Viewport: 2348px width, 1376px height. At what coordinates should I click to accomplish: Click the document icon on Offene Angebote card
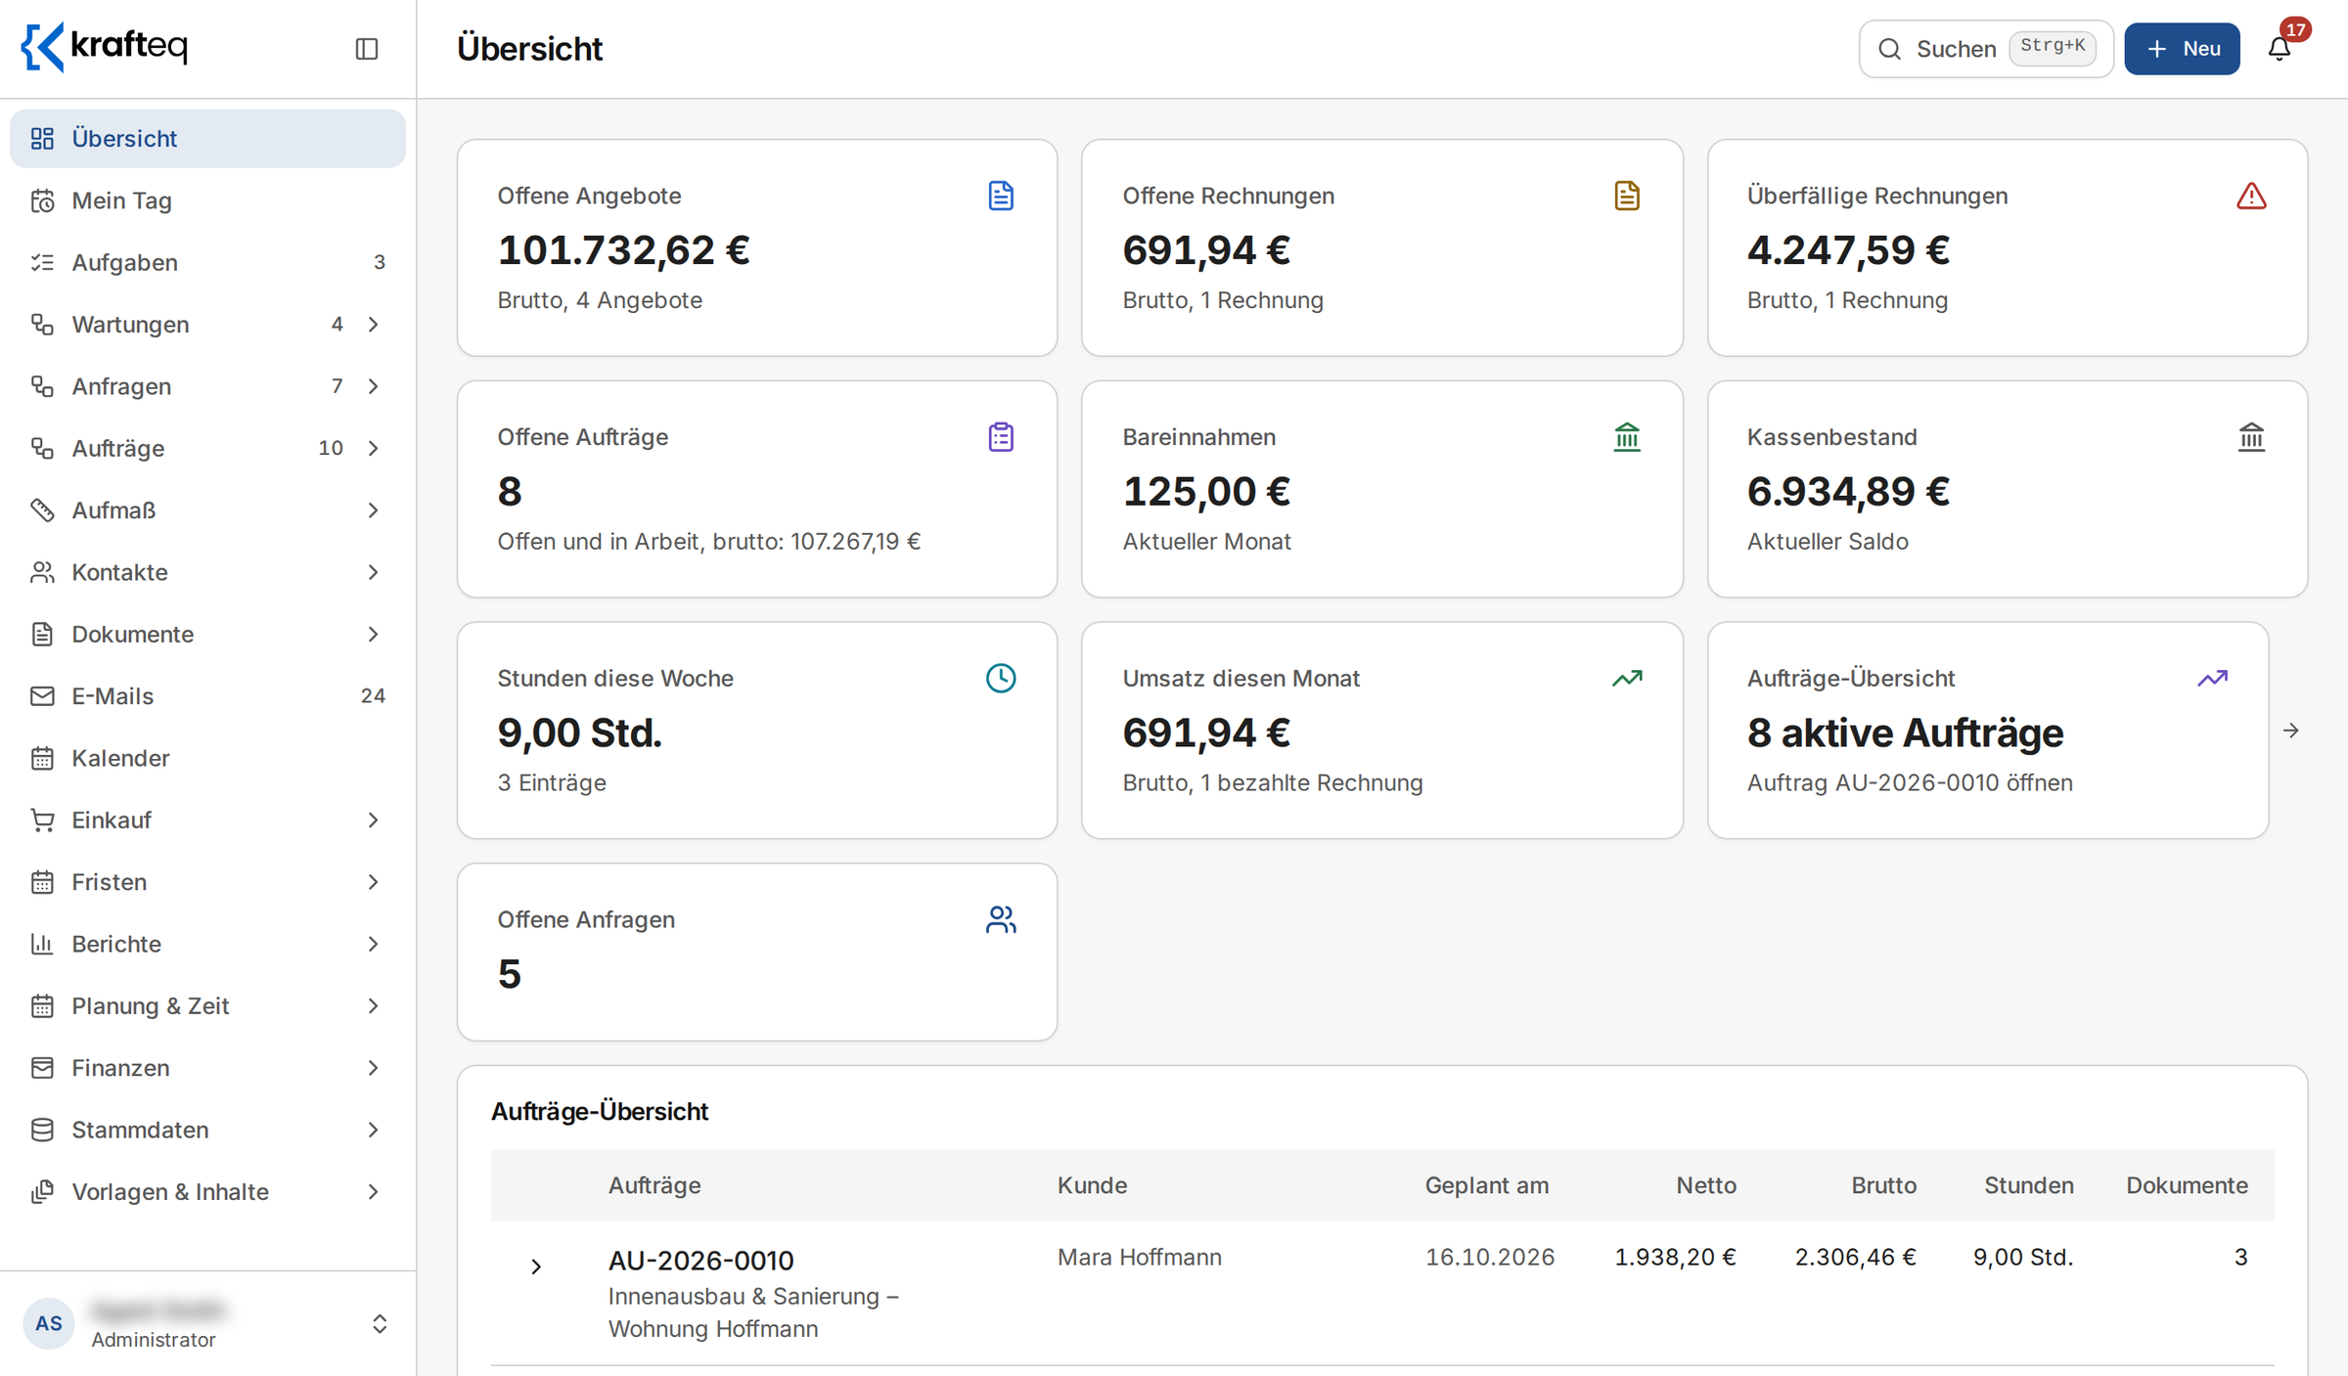1000,196
